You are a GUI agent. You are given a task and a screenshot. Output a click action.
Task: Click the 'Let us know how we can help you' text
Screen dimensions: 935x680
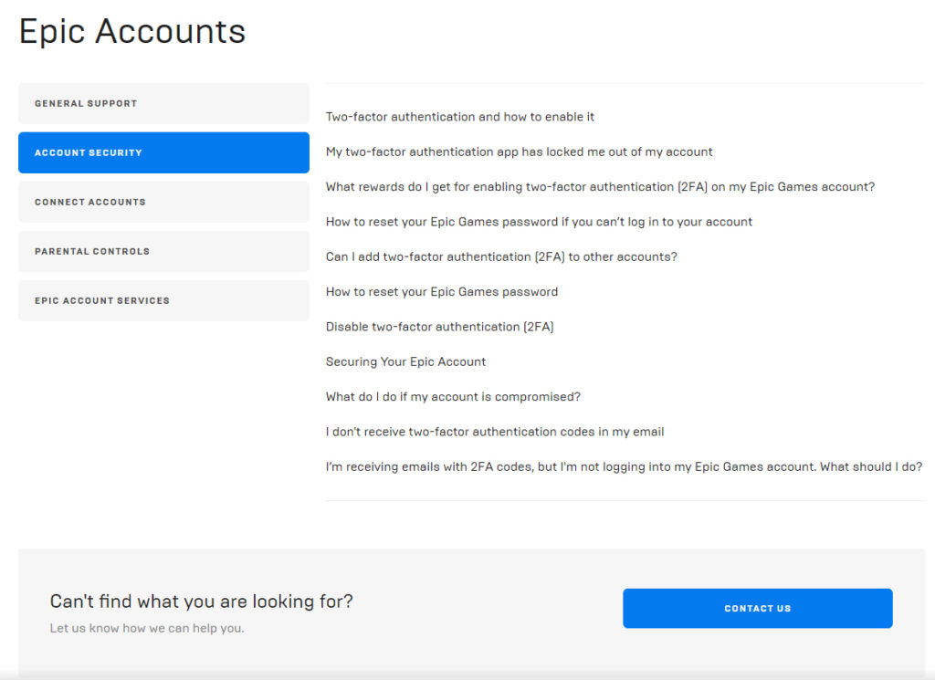[x=147, y=628]
